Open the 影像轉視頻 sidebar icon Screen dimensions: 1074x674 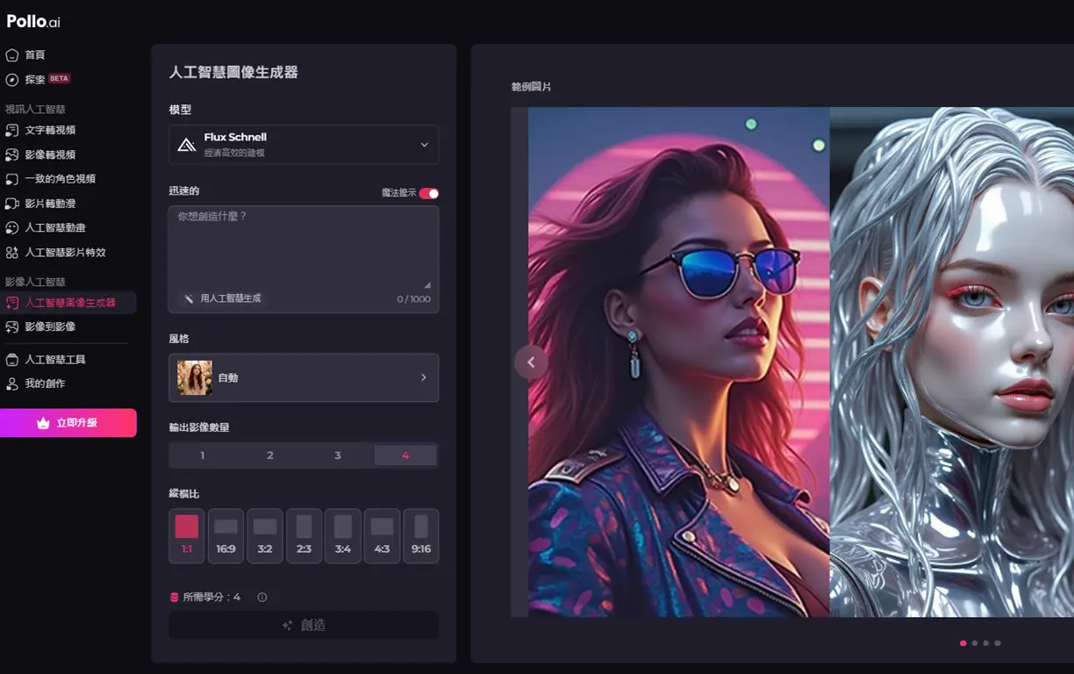11,154
